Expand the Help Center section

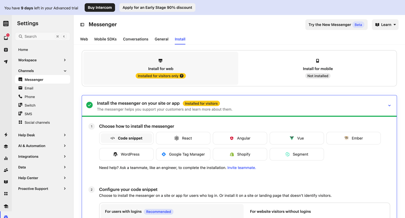click(x=42, y=178)
